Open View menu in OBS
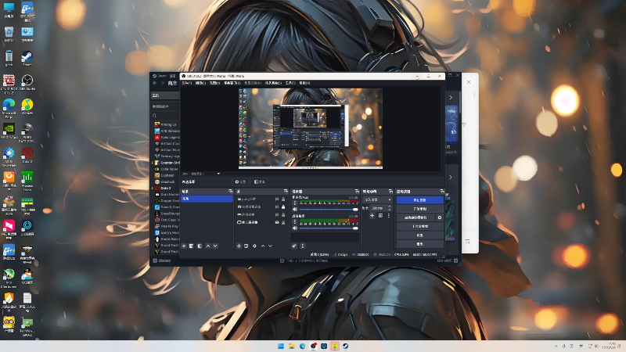The width and height of the screenshot is (626, 352). tap(214, 83)
